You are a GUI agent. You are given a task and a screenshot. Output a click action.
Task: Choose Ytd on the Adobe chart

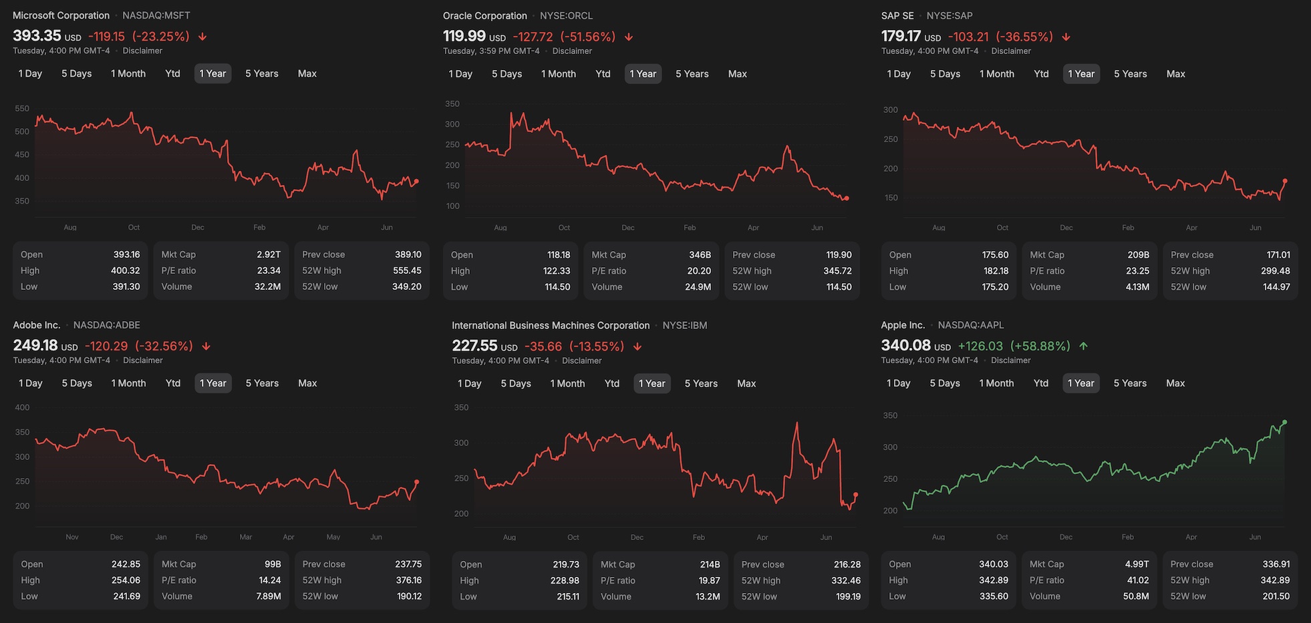pos(173,383)
